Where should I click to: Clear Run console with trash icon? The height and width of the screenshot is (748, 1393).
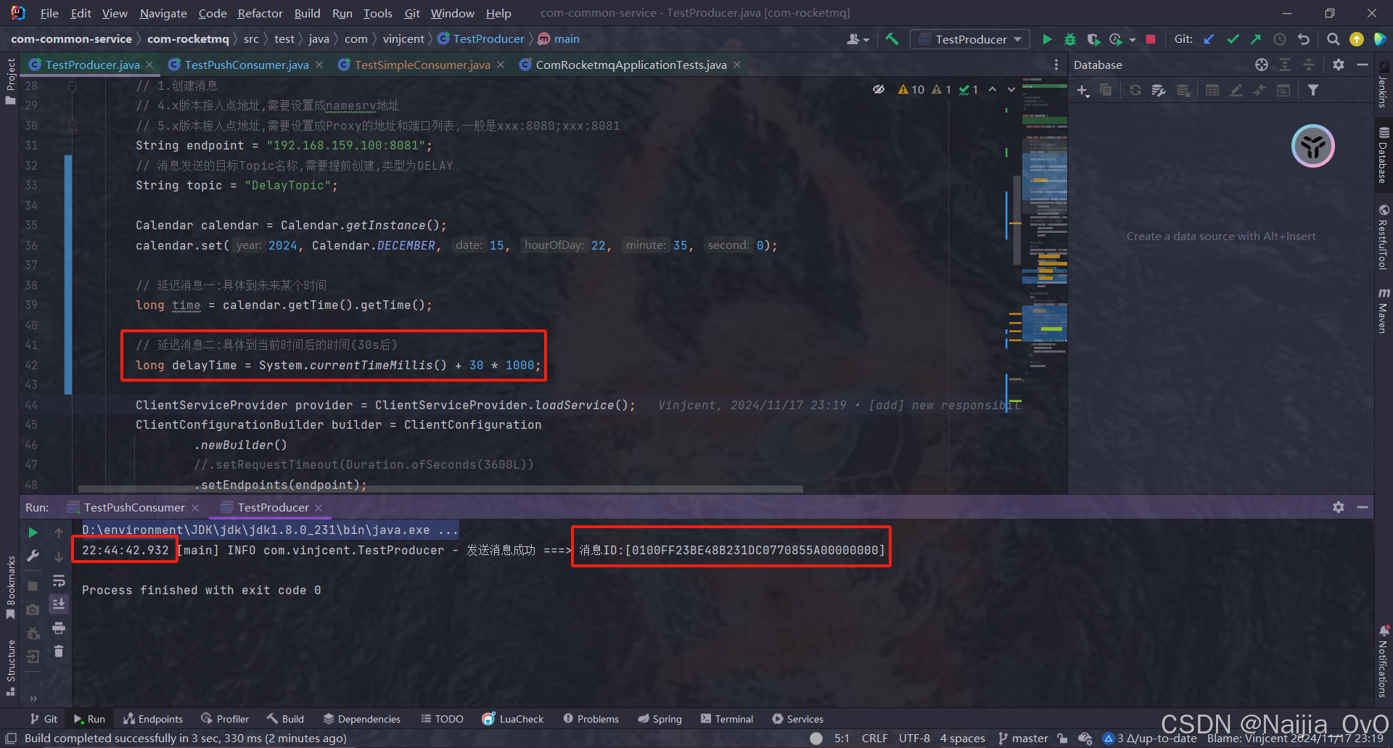(x=59, y=652)
